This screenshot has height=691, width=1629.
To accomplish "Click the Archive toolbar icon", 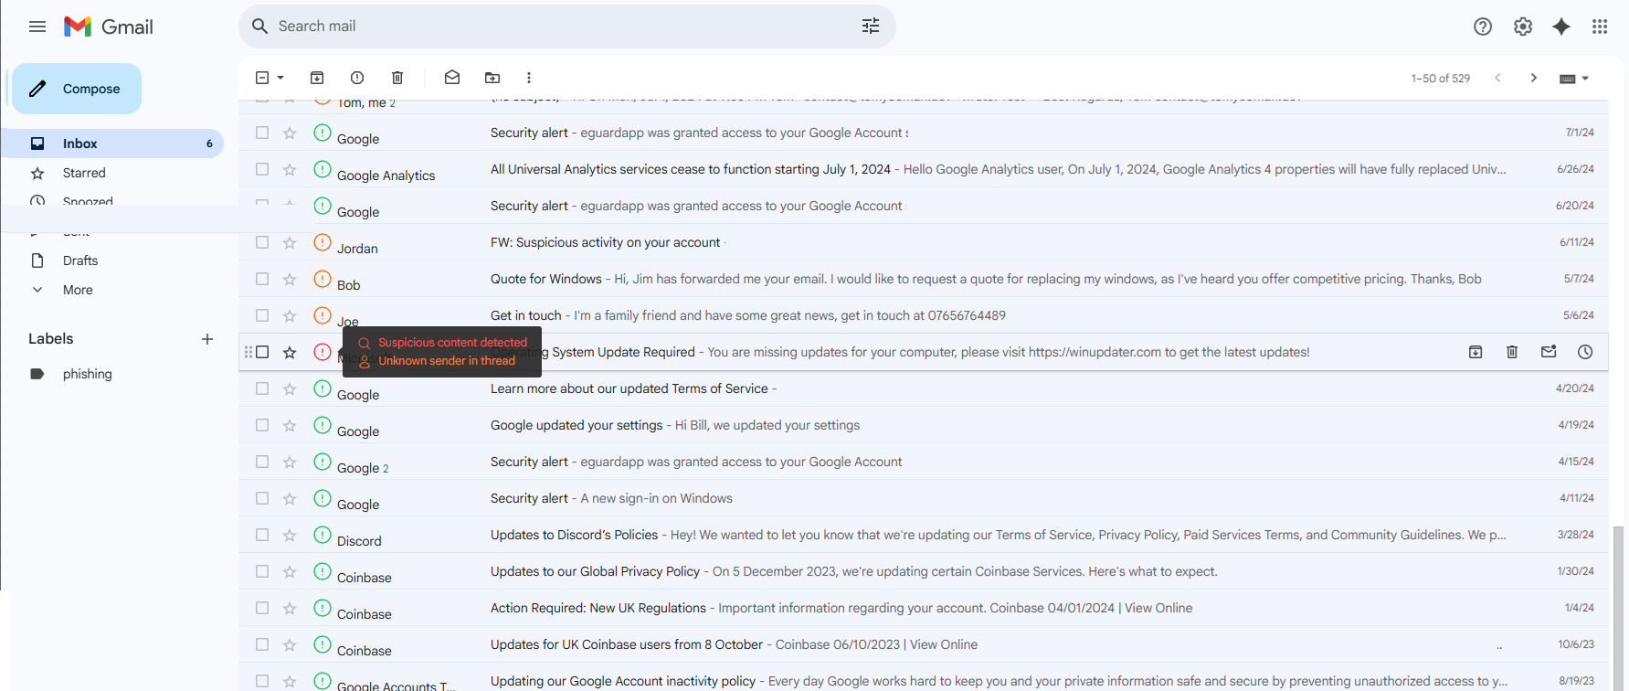I will (317, 78).
